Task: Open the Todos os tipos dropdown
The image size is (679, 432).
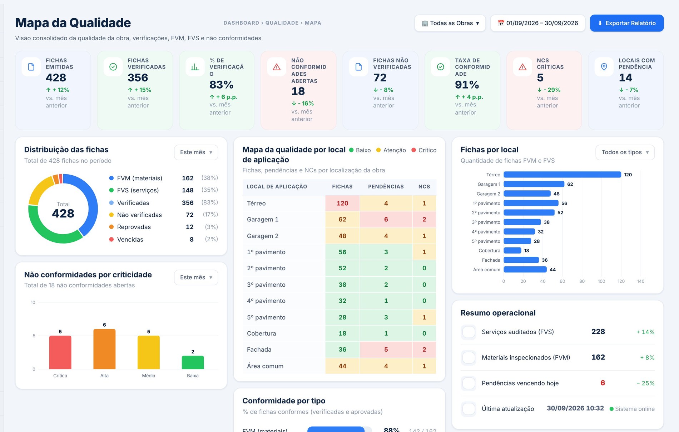Action: 625,152
